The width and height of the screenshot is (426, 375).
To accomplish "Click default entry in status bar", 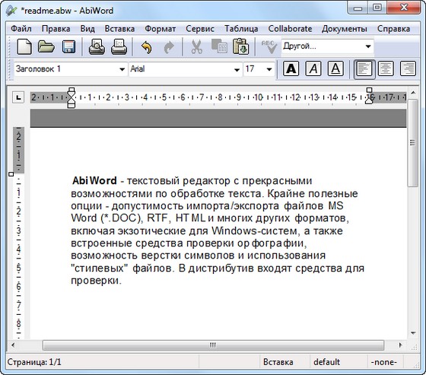I will tap(326, 362).
